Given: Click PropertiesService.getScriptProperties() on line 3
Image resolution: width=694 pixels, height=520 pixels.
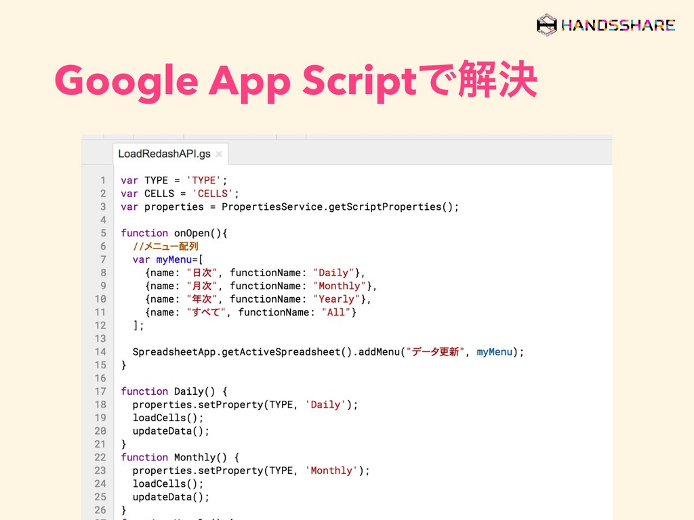Looking at the screenshot, I should coord(338,207).
